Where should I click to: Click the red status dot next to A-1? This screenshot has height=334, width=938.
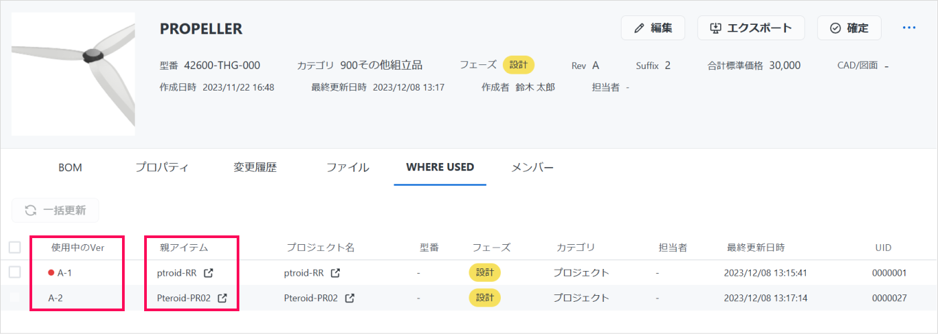point(51,273)
